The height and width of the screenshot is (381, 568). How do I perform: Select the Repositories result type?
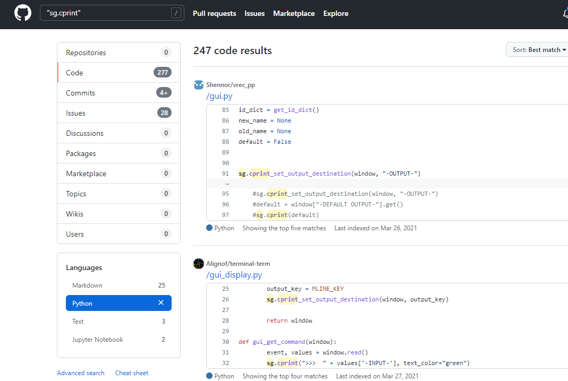tap(119, 53)
